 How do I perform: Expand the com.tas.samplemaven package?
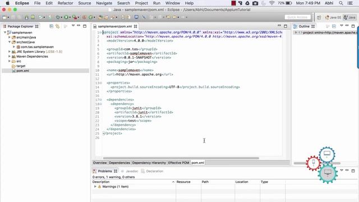pos(14,47)
